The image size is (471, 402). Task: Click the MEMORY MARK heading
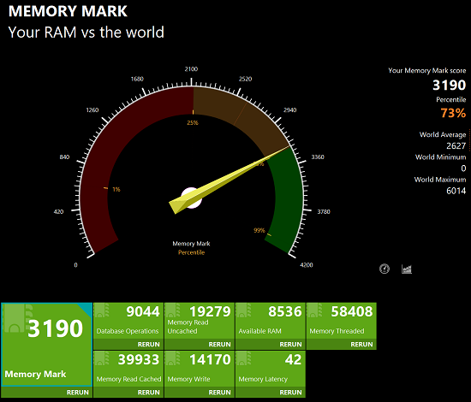tap(68, 11)
